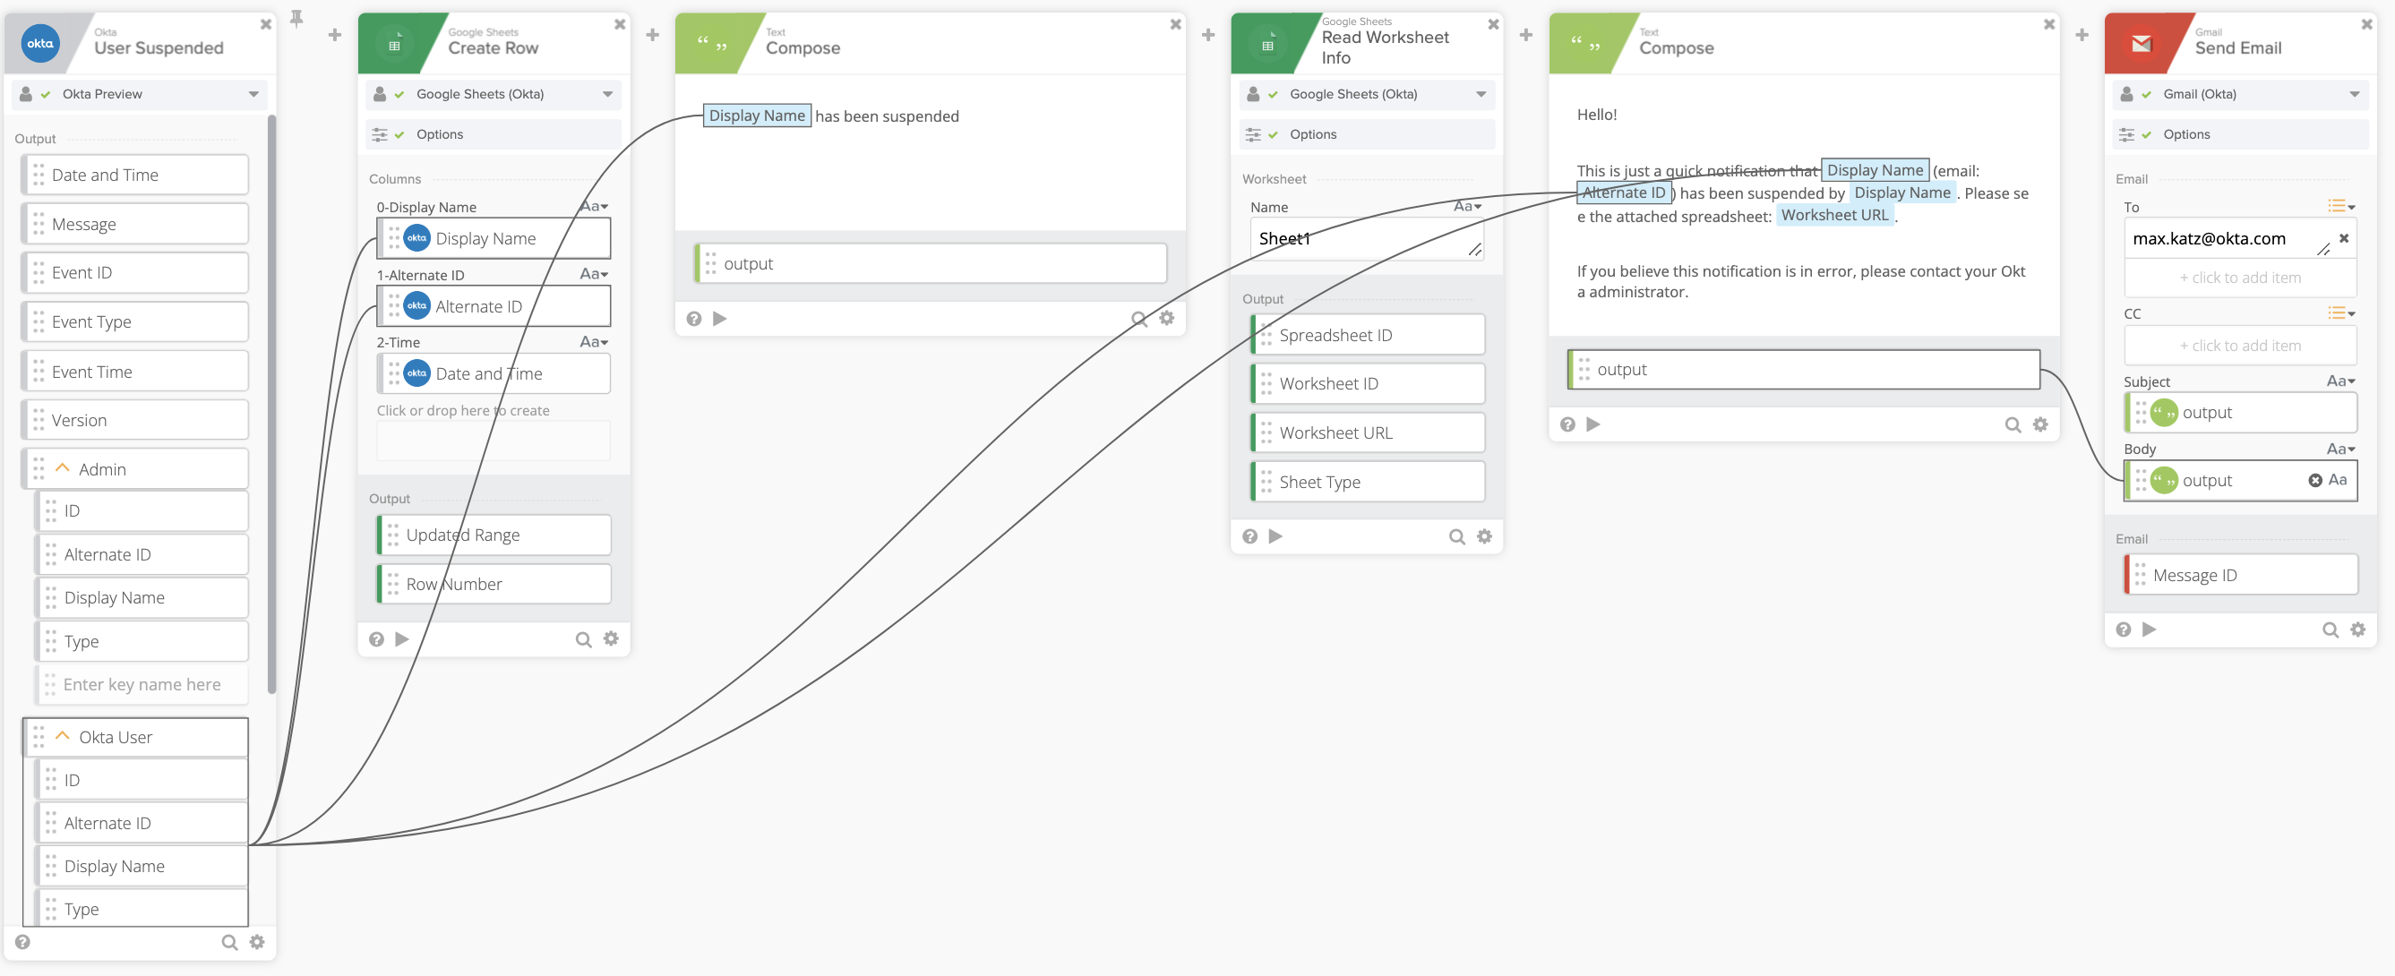Open Options on Create Row card
The height and width of the screenshot is (976, 2395).
point(439,135)
